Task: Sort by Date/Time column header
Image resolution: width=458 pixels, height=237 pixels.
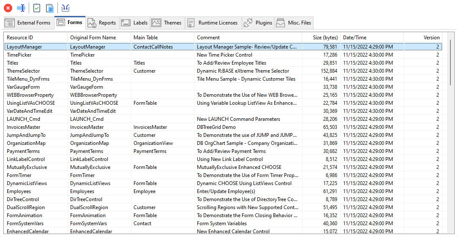Action: pyautogui.click(x=372, y=38)
